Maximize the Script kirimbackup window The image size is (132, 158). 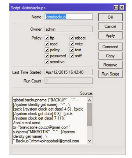pyautogui.click(x=116, y=8)
